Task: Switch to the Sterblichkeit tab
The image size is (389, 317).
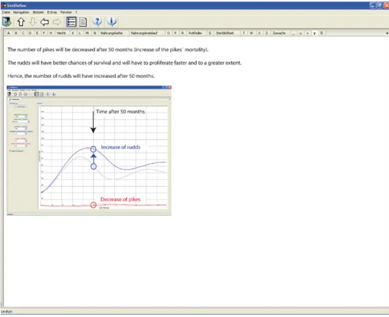Action: [x=225, y=33]
